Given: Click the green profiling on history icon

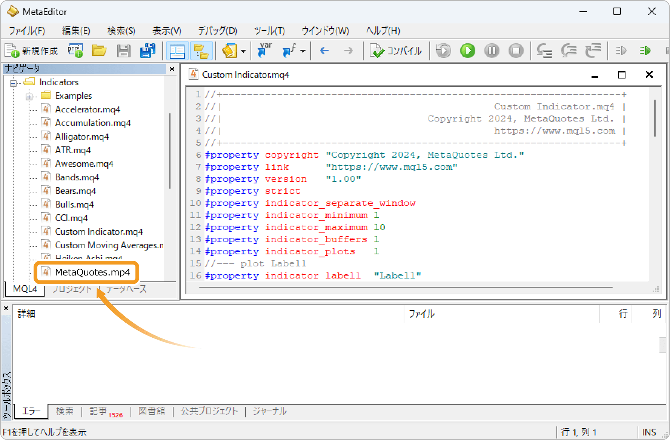Looking at the screenshot, I should (645, 51).
